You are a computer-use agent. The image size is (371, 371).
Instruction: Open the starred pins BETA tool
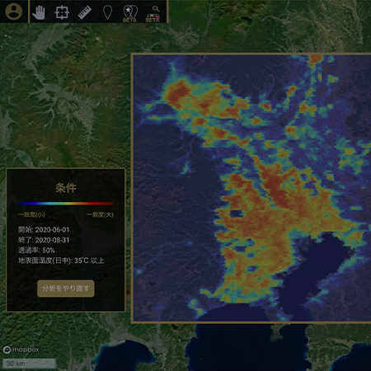tap(129, 13)
